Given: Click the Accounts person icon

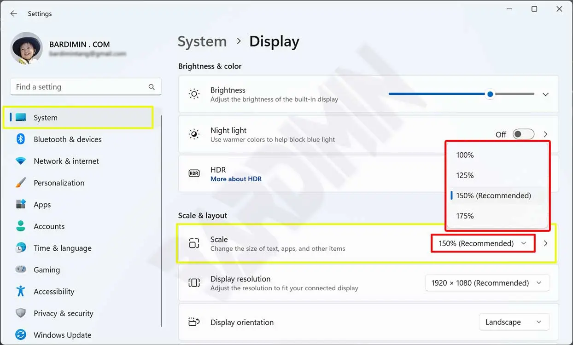Looking at the screenshot, I should click(x=21, y=226).
